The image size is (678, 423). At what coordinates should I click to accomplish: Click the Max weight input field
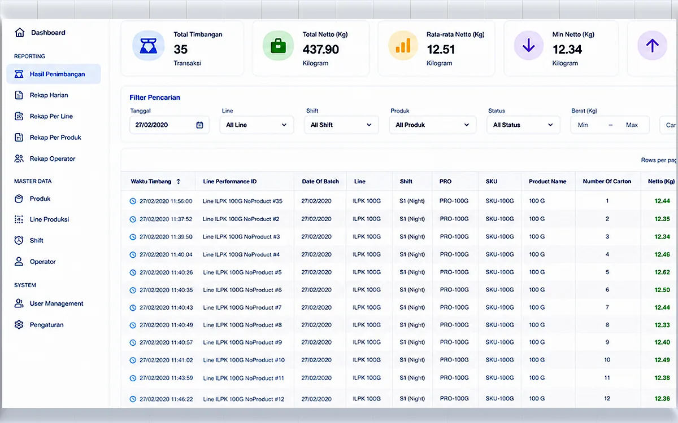coord(632,125)
